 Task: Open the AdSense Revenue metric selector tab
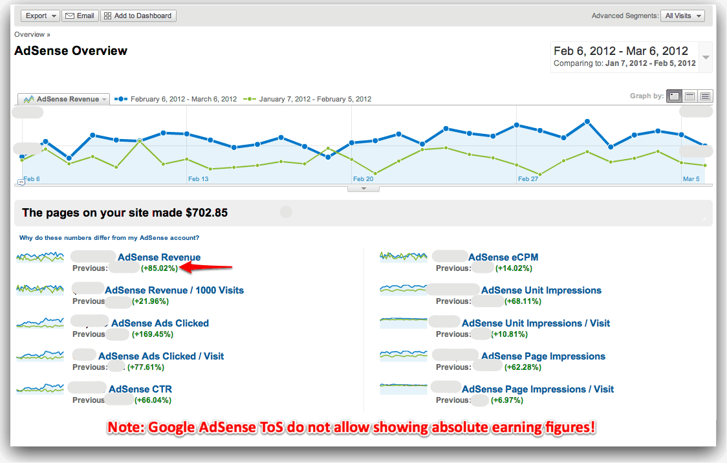pyautogui.click(x=63, y=99)
